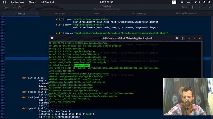Open the power status icon
Screen dimensions: 213x119
point(209,2)
